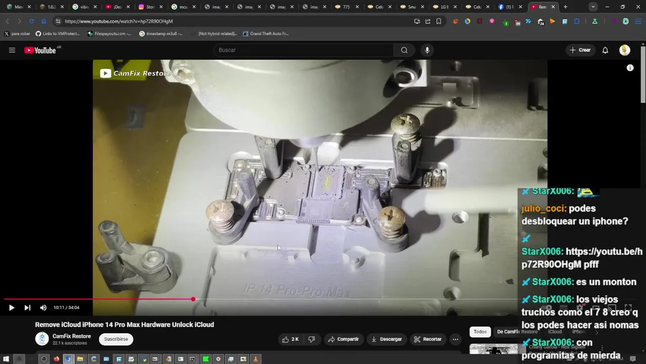This screenshot has height=364, width=646.
Task: Clip the video with Recortar
Action: point(428,339)
